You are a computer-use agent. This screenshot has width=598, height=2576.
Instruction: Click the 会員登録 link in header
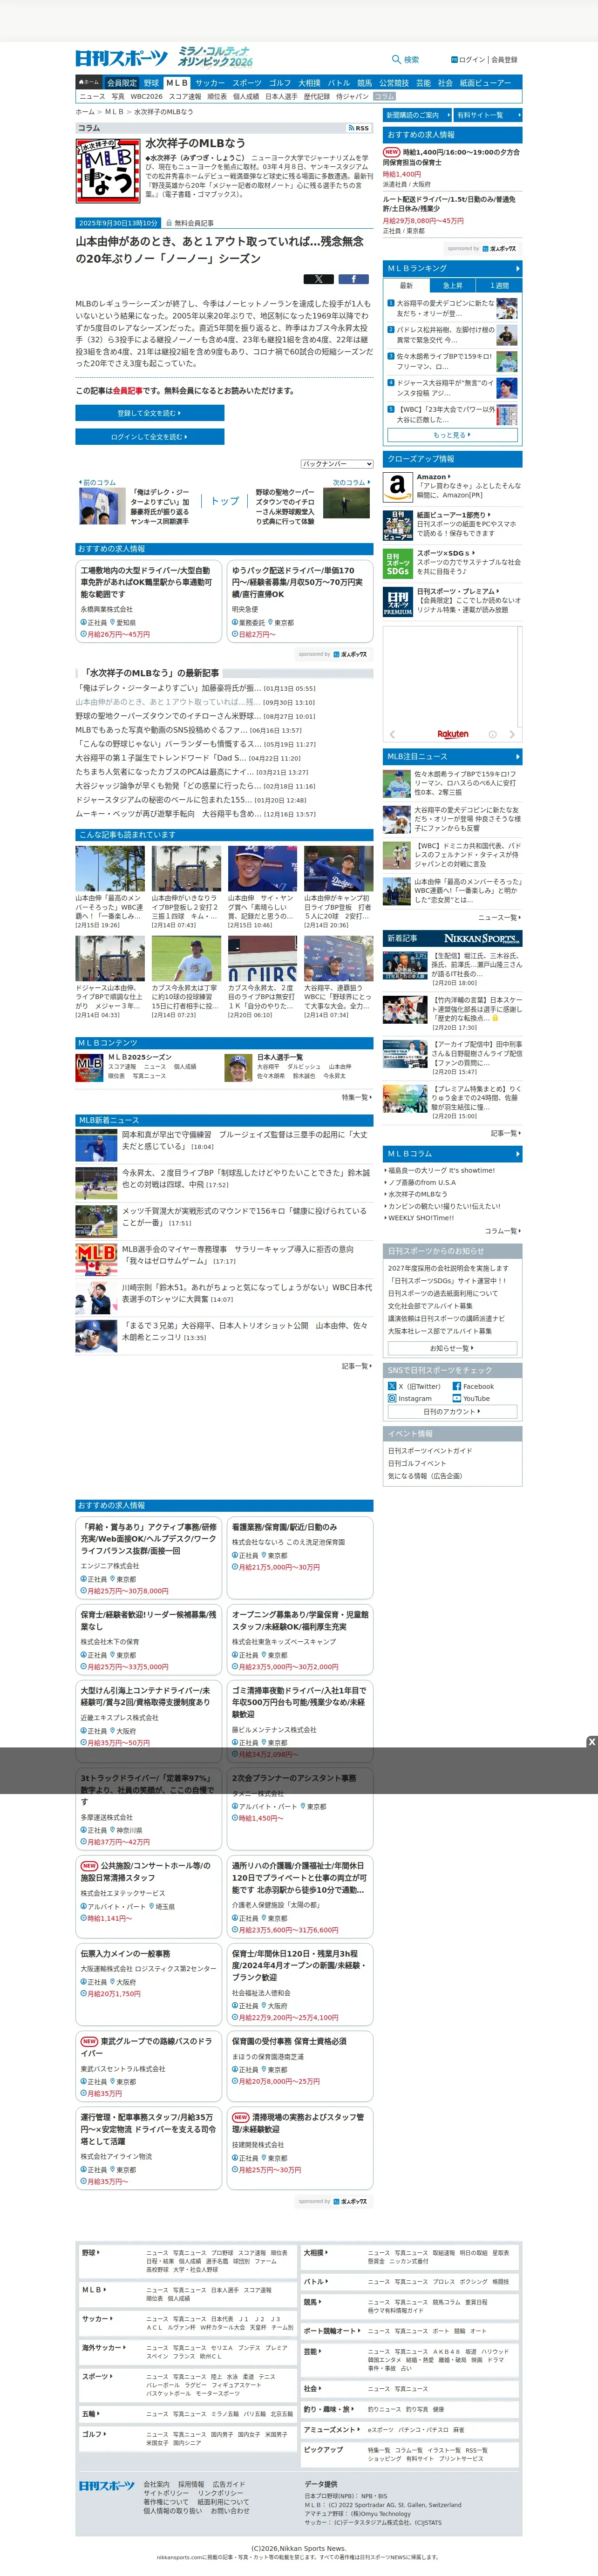tap(505, 60)
